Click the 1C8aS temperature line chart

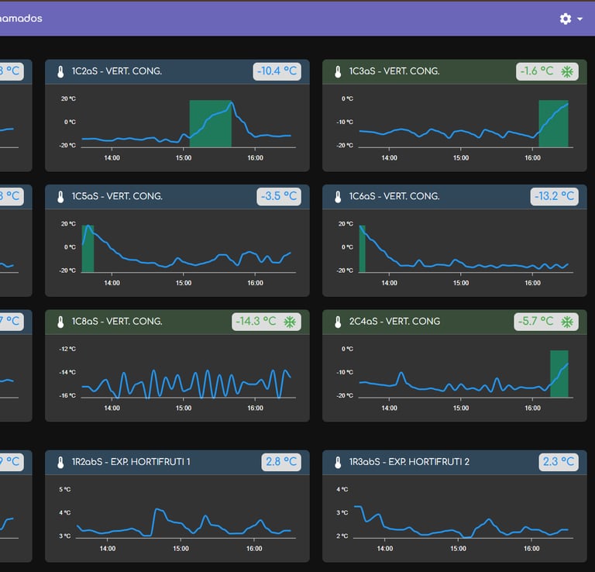click(x=186, y=384)
